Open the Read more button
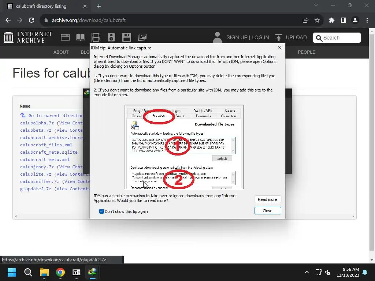Viewport: 375px width, 281px height. pyautogui.click(x=267, y=199)
